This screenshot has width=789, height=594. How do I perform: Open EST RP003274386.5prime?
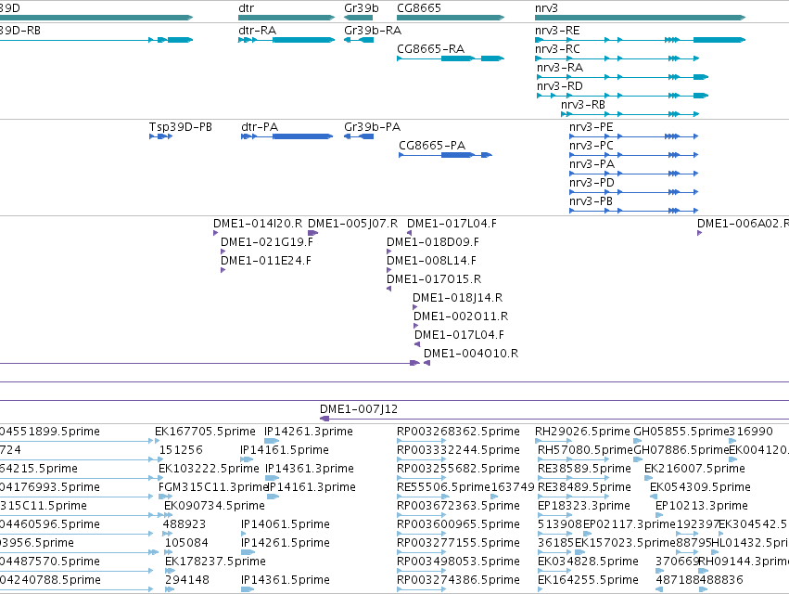tap(421, 590)
